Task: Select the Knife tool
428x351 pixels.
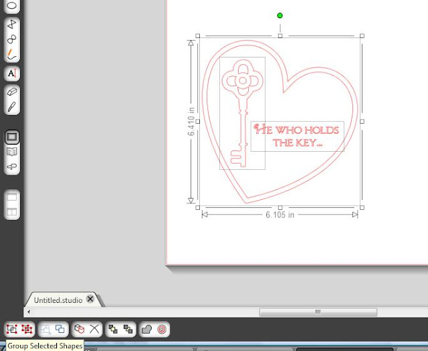Action: click(12, 107)
